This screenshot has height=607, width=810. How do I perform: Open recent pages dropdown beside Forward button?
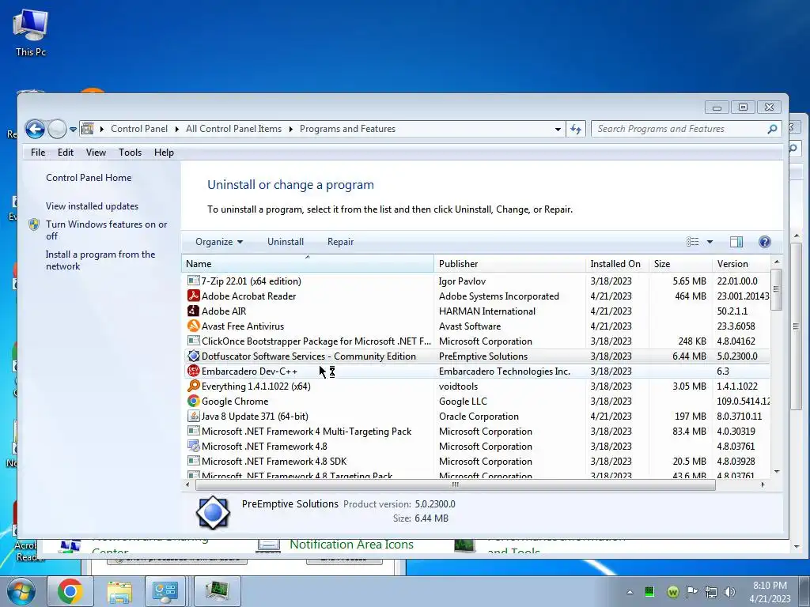(x=73, y=129)
